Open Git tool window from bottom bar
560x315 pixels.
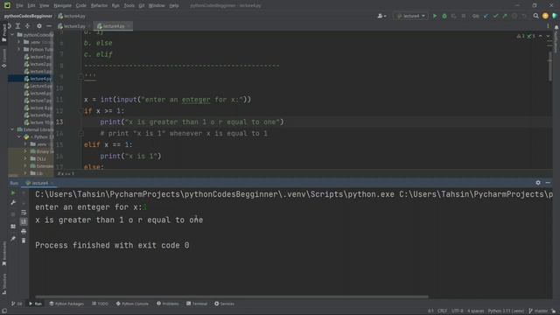pos(17,304)
